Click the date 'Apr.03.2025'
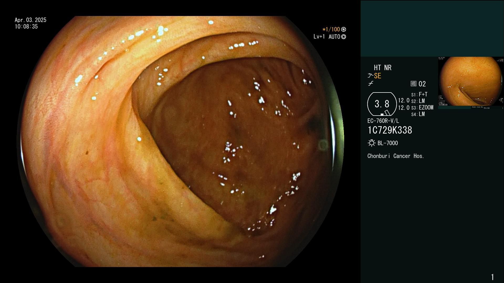Screen dimensions: 504x283 30,20
